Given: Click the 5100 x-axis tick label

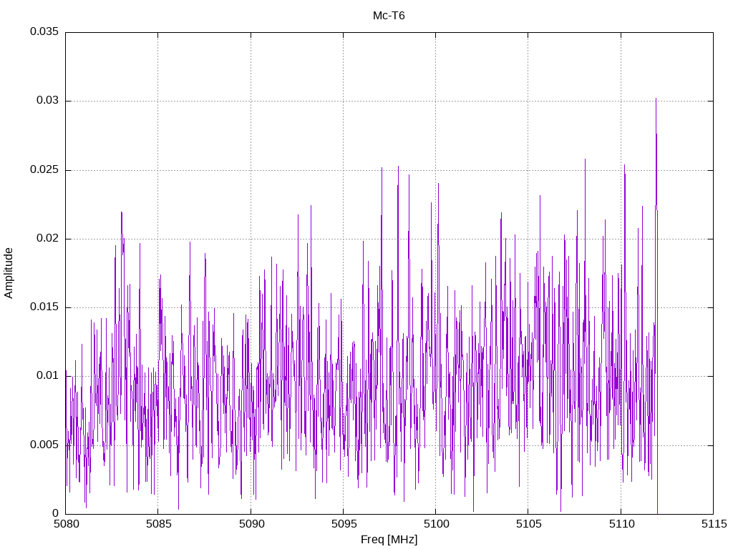Looking at the screenshot, I should [435, 524].
